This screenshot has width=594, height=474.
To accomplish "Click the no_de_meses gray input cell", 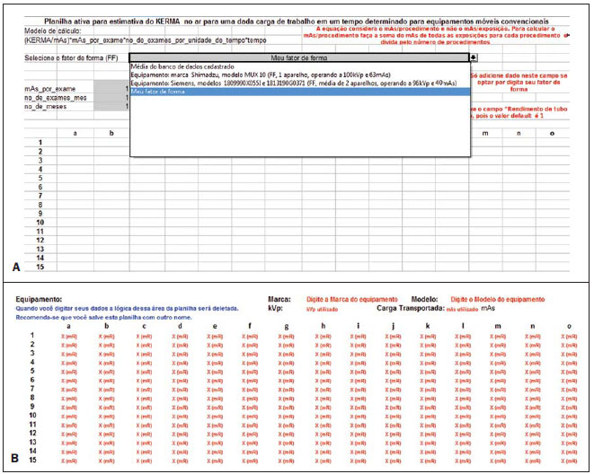I will 111,107.
